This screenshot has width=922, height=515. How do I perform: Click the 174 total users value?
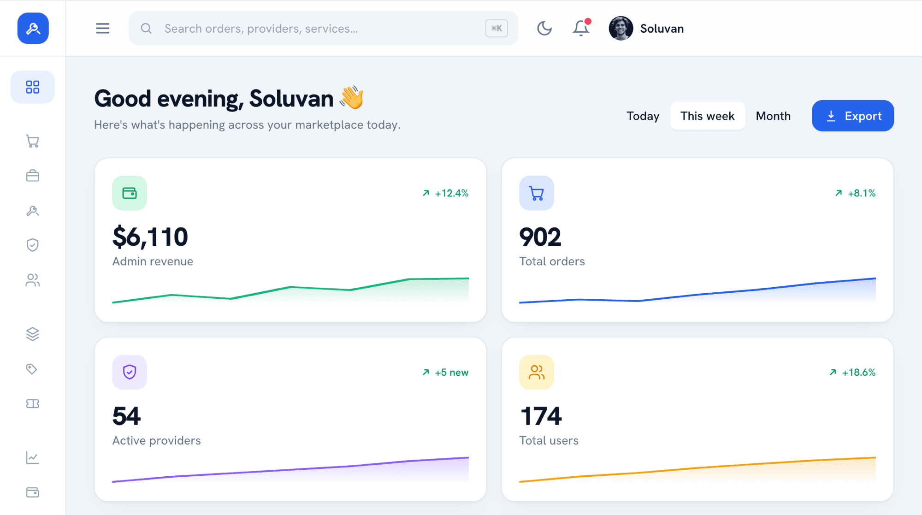[541, 416]
